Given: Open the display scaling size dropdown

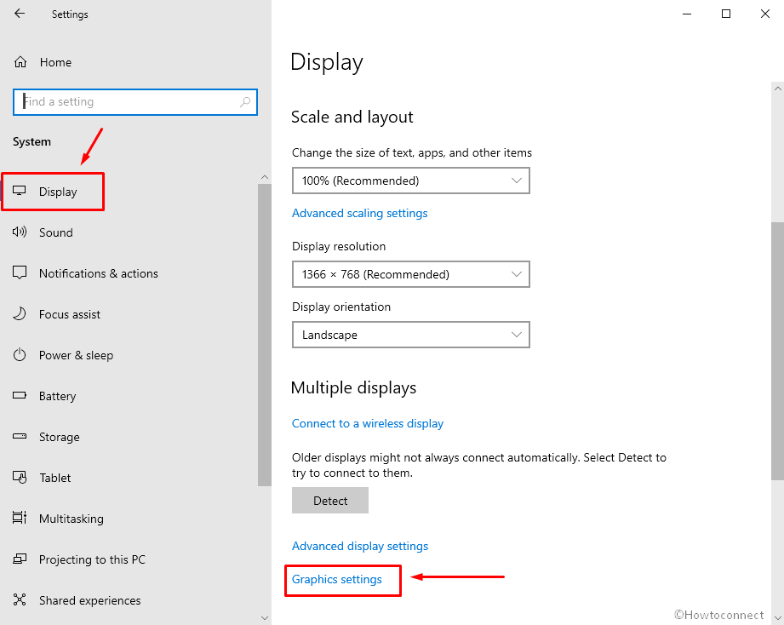Looking at the screenshot, I should pos(411,181).
